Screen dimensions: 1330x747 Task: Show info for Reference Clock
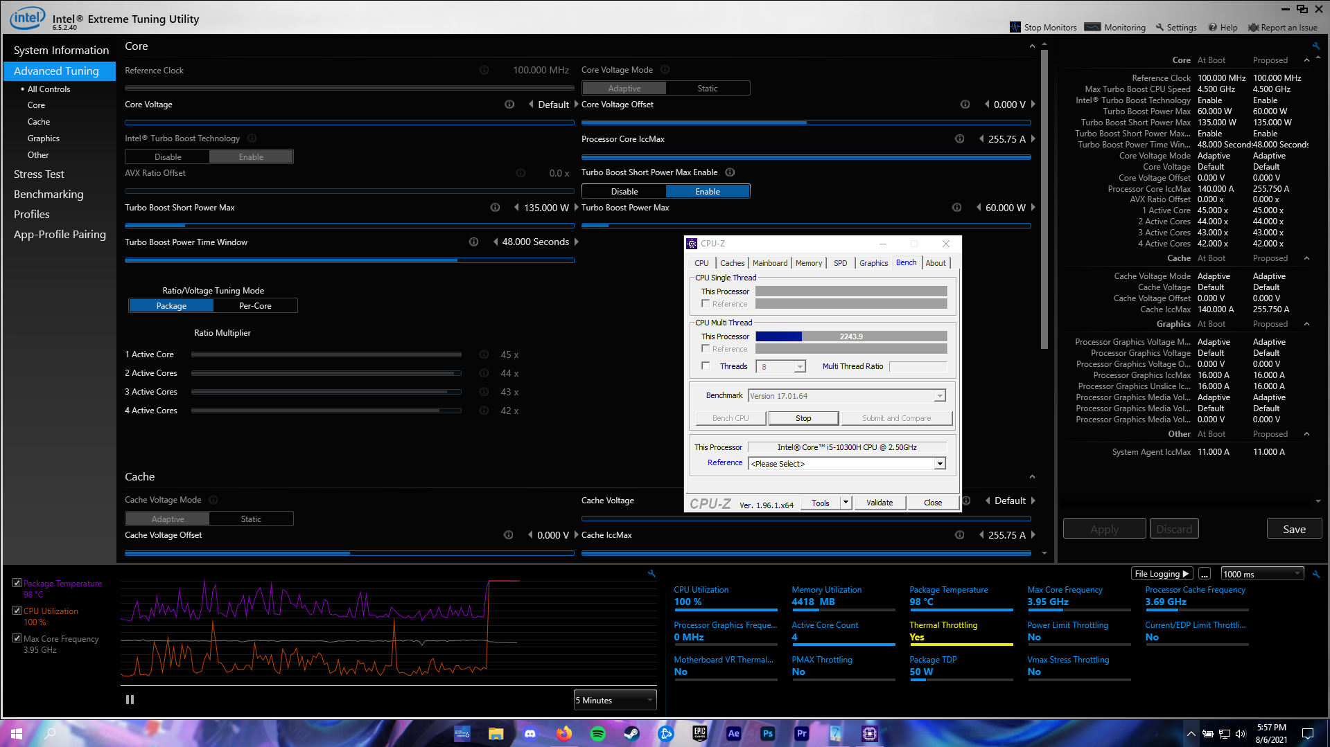484,70
